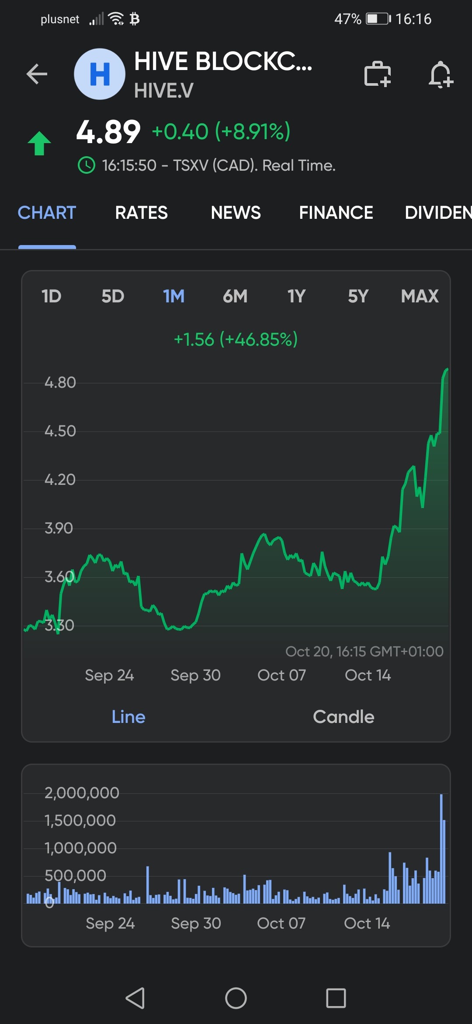The image size is (472, 1024).
Task: Select 5D time range
Action: tap(113, 296)
